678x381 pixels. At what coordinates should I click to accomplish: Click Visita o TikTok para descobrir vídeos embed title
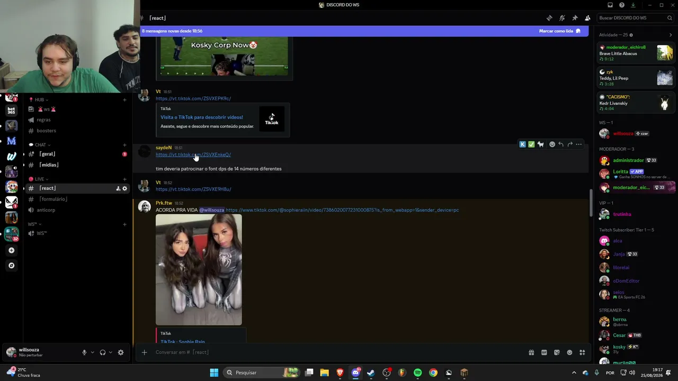pyautogui.click(x=202, y=117)
